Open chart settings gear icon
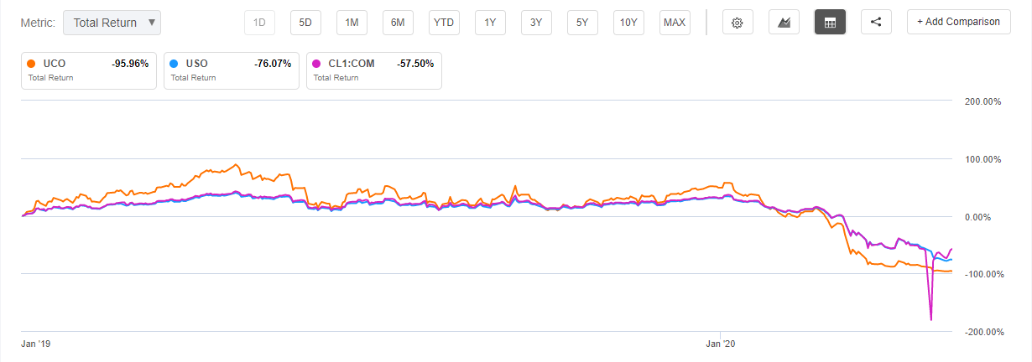This screenshot has height=362, width=1032. pos(738,23)
